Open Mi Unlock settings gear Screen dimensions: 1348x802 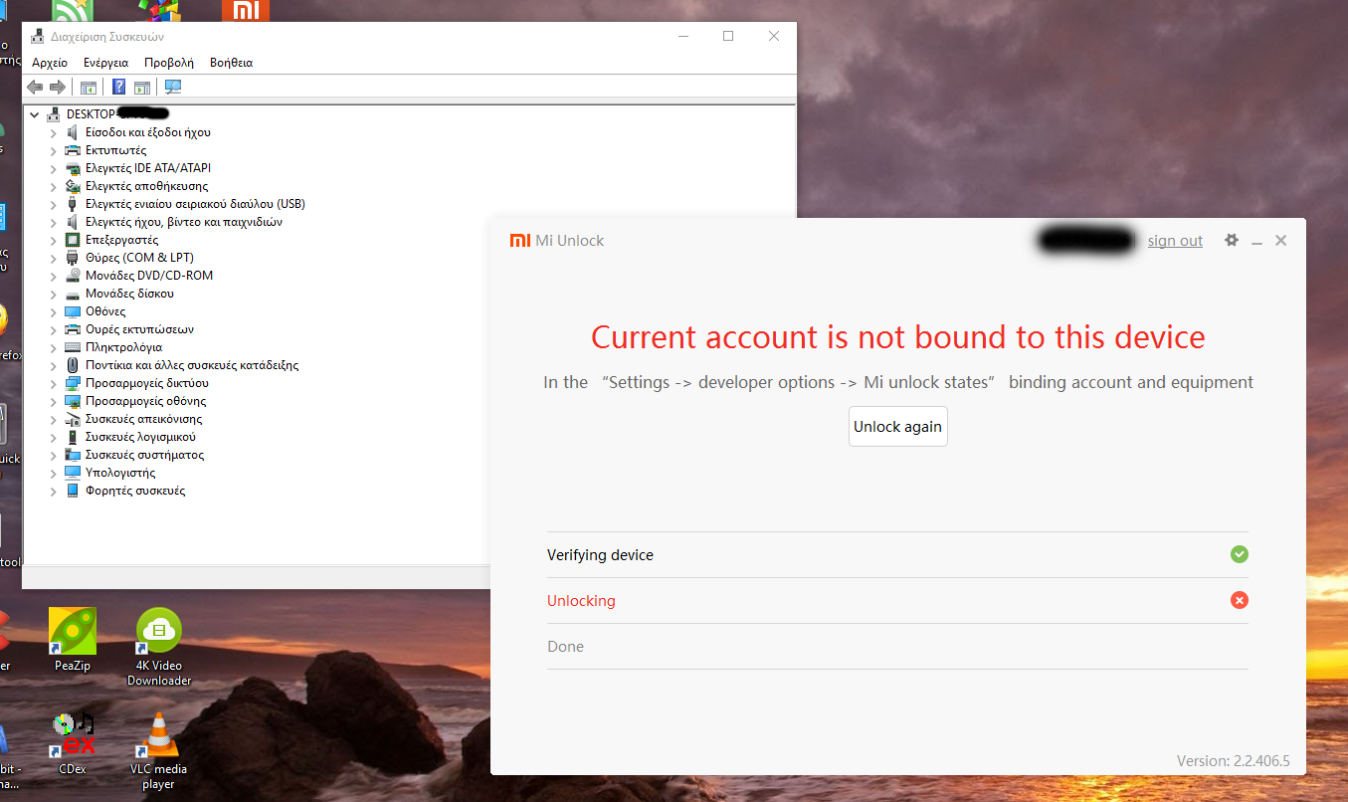point(1232,240)
